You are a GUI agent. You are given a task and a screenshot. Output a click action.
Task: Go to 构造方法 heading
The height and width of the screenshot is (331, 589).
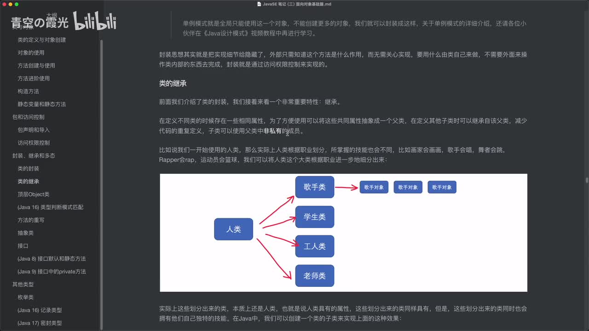(29, 91)
